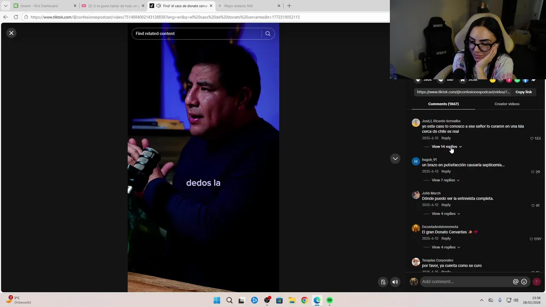
Task: Expand View 14 replies
Action: click(x=446, y=147)
